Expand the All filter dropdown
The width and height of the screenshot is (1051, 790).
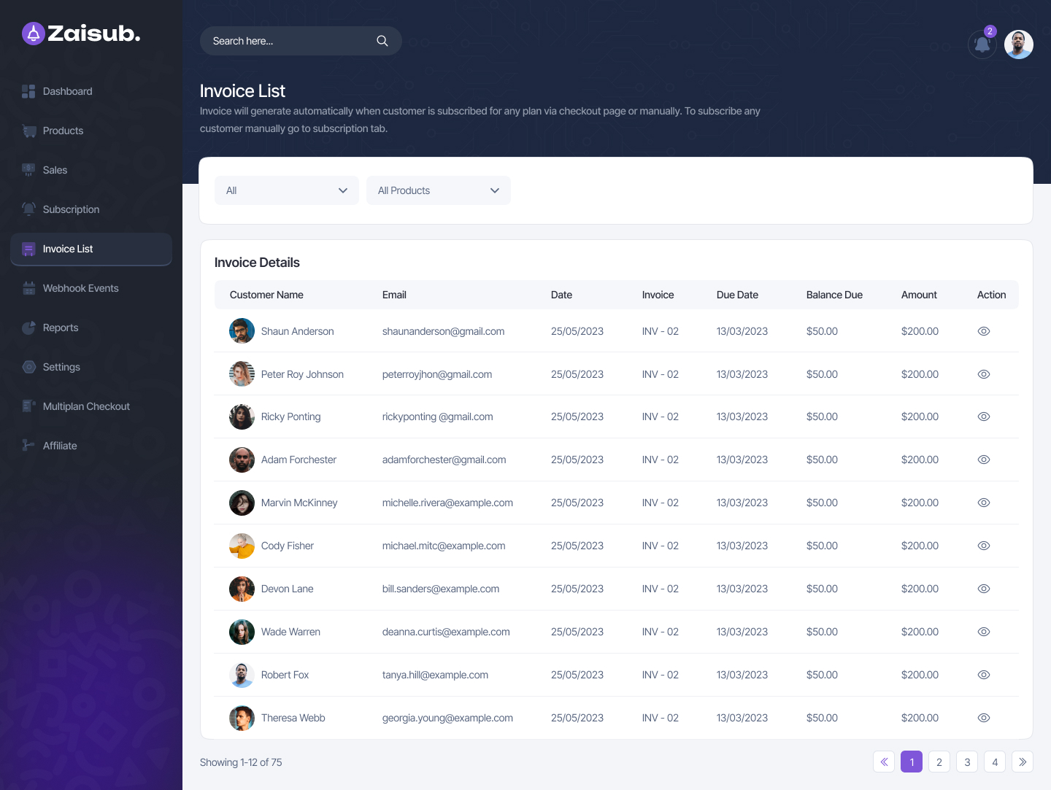[x=286, y=190]
